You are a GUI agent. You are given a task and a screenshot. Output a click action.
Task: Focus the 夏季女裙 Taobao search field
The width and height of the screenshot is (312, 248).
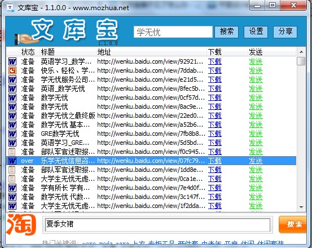pyautogui.click(x=157, y=224)
